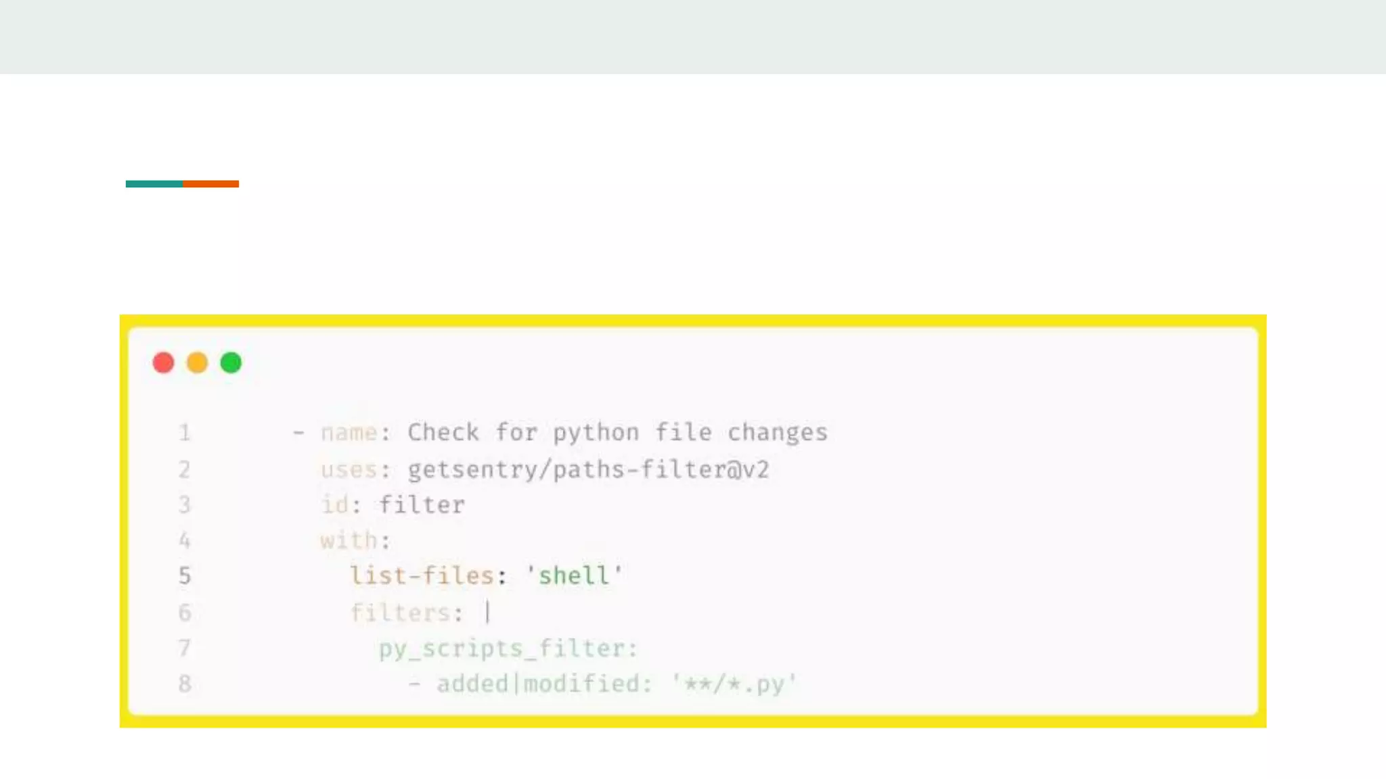The height and width of the screenshot is (779, 1386).
Task: Click the '**/*.py' glob pattern string
Action: 734,684
